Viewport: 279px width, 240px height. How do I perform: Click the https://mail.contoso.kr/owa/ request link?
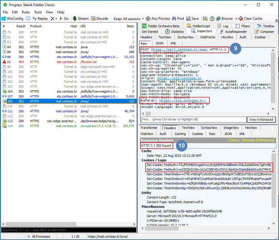pyautogui.click(x=179, y=49)
